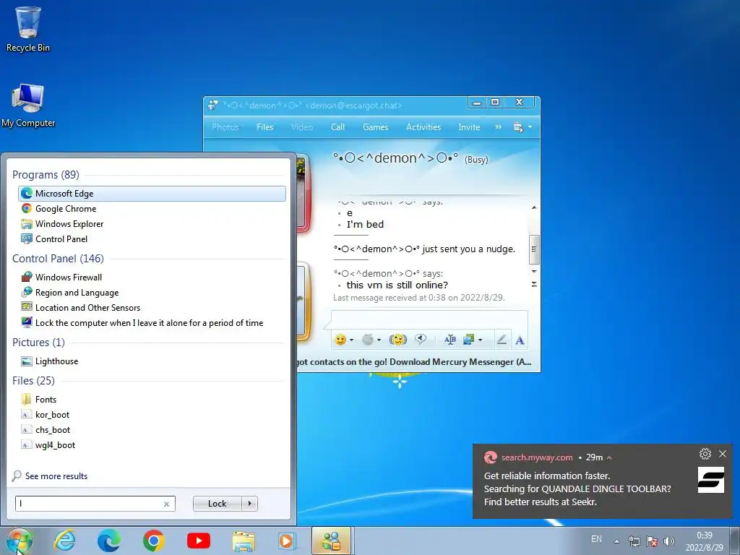Viewport: 740px width, 555px height.
Task: Click the Download Mercury Messenger banner link
Action: coord(413,362)
